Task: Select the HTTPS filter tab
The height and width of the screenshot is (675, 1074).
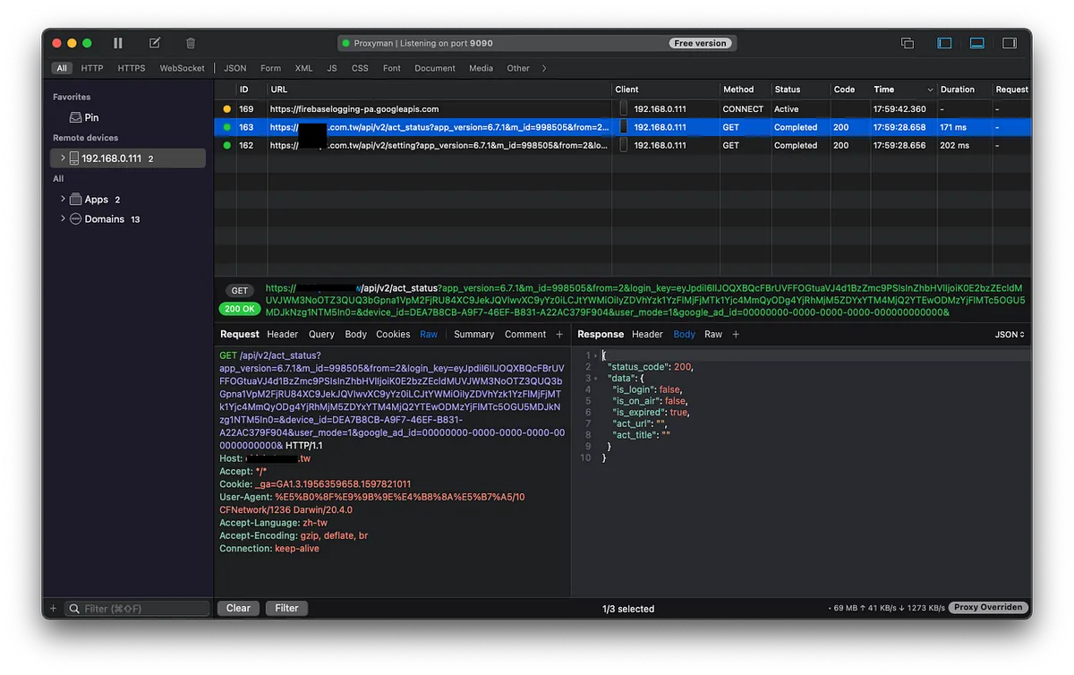Action: pyautogui.click(x=132, y=68)
